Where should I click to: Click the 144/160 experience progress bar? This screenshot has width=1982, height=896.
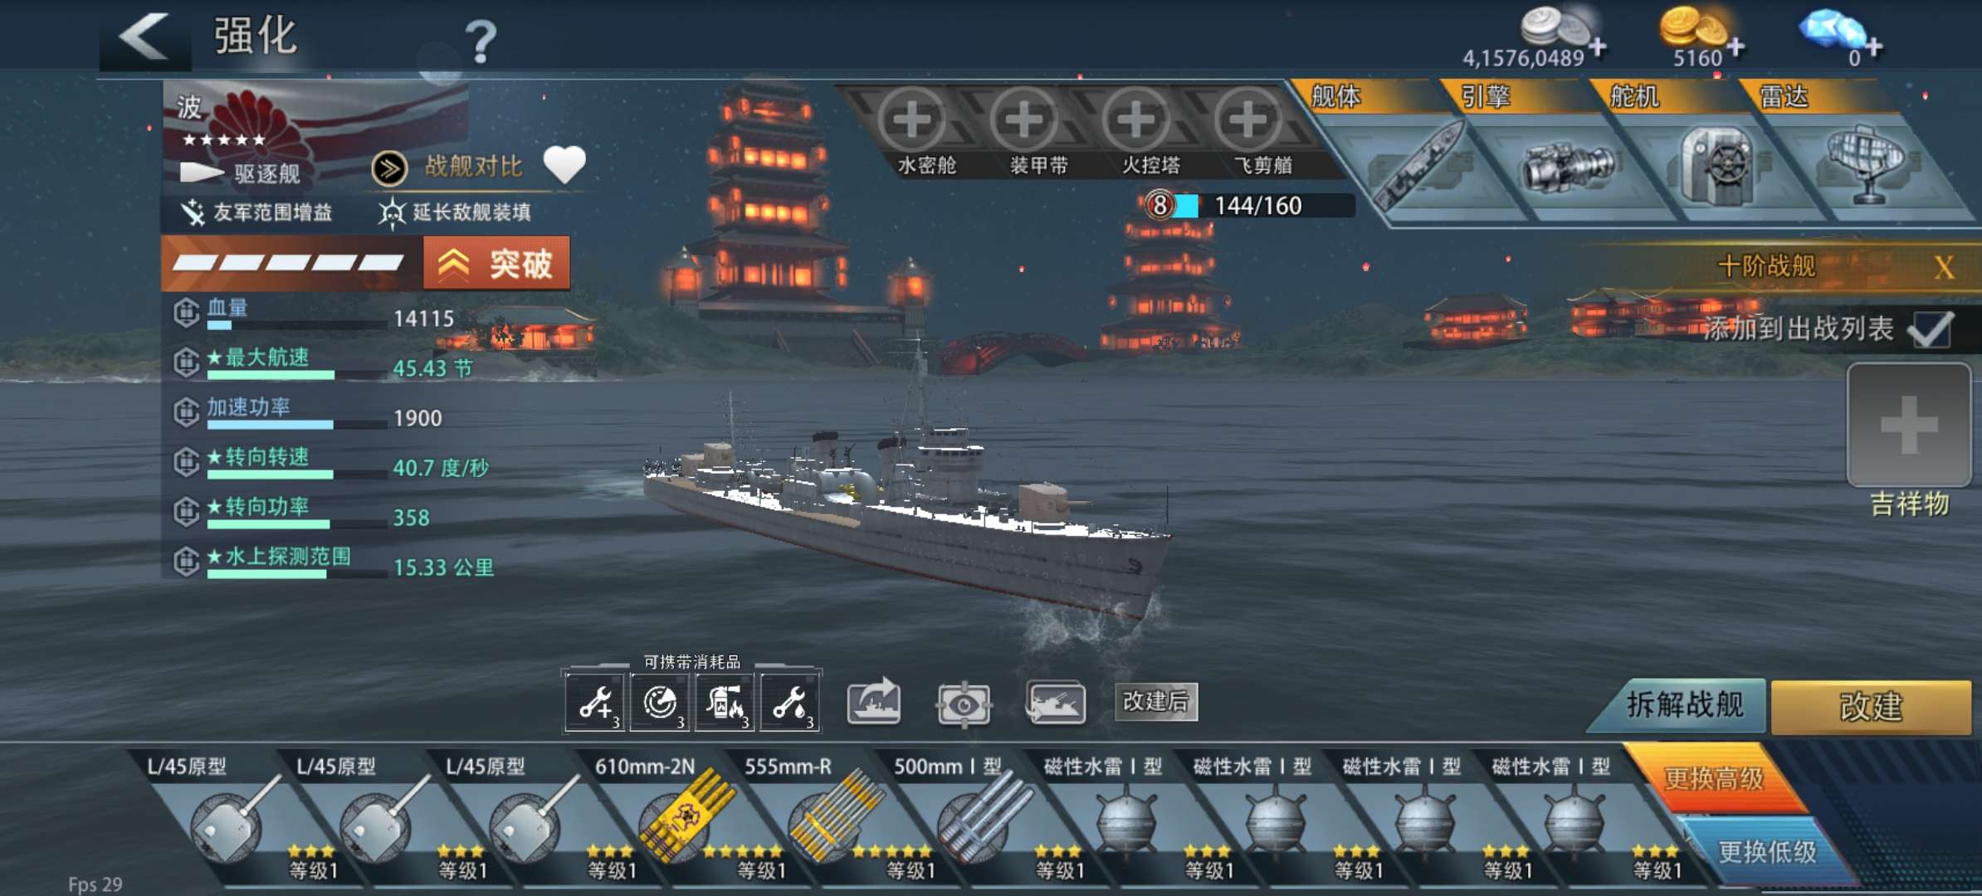pos(1249,205)
